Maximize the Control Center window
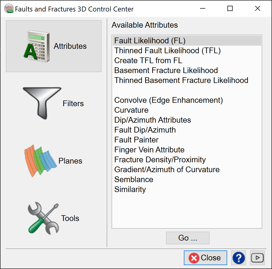 pos(230,9)
